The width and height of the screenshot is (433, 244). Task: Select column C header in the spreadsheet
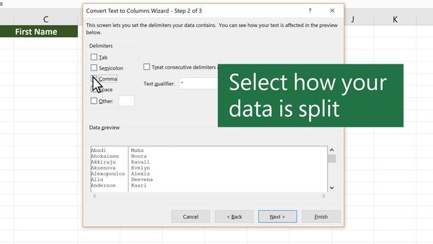(45, 19)
